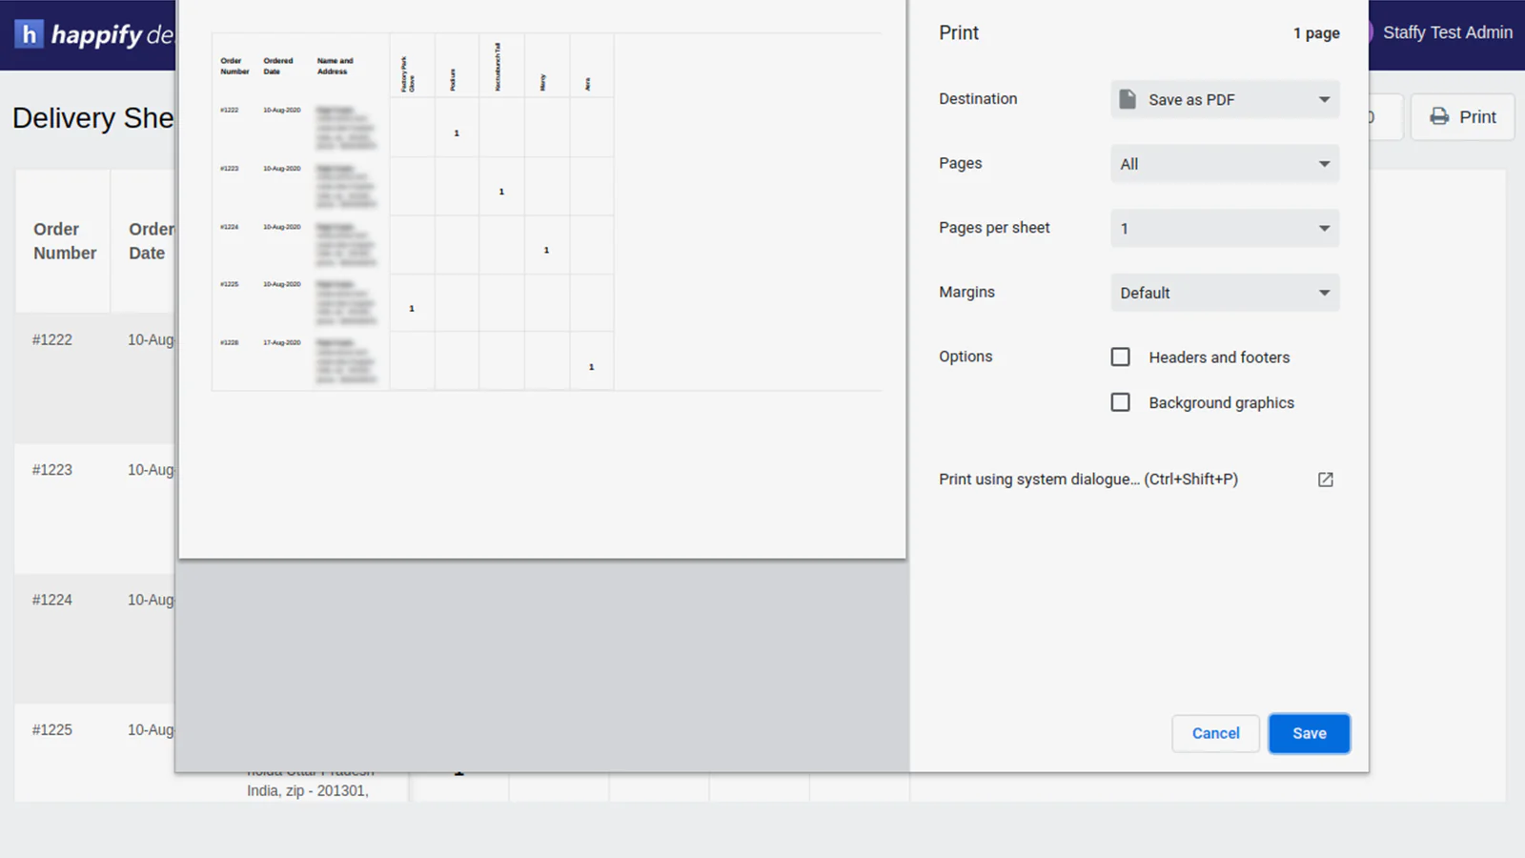
Task: Click order number #1225 in the table
Action: click(52, 729)
